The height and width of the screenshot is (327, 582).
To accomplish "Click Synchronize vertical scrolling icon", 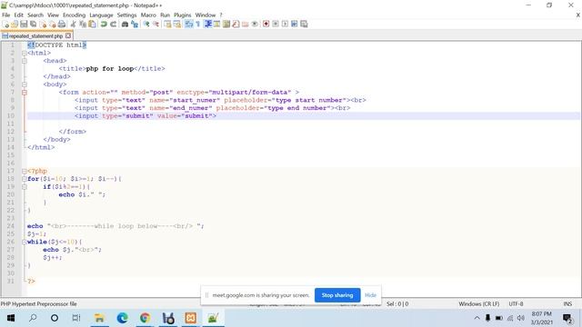I will coord(167,25).
